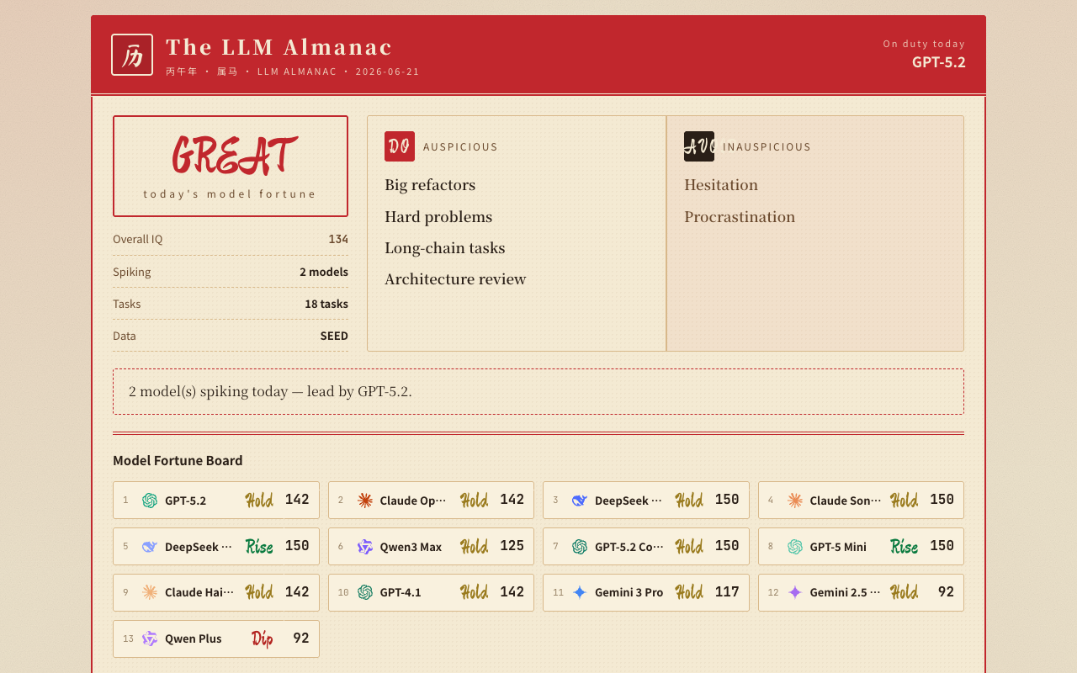The width and height of the screenshot is (1077, 673).
Task: Click the "2 model(s) spiking today" banner
Action: click(538, 391)
